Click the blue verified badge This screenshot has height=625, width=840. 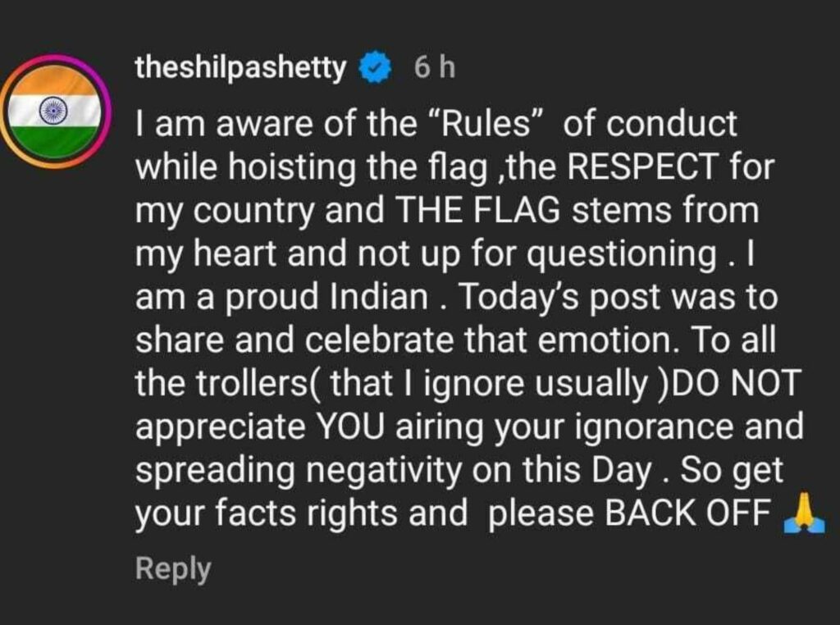(x=374, y=69)
